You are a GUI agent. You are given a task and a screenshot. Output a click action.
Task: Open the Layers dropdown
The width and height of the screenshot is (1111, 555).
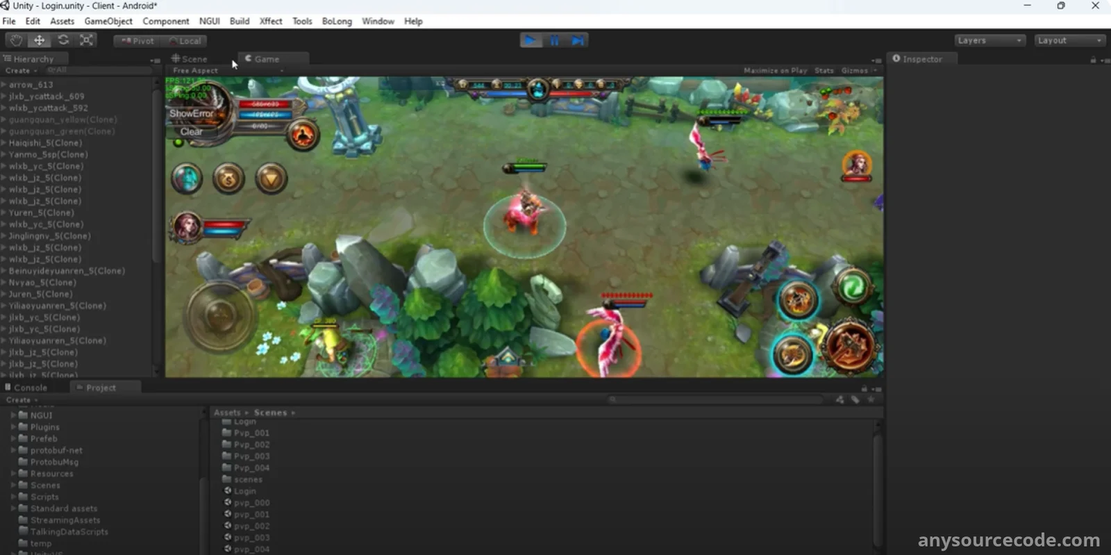989,40
